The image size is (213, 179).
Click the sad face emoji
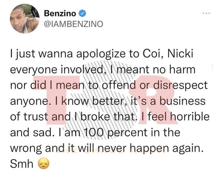coord(43,164)
